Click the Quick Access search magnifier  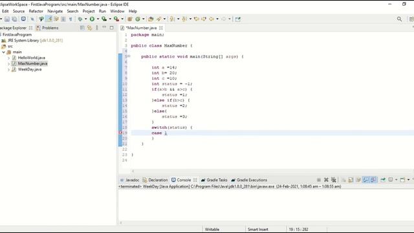click(400, 19)
